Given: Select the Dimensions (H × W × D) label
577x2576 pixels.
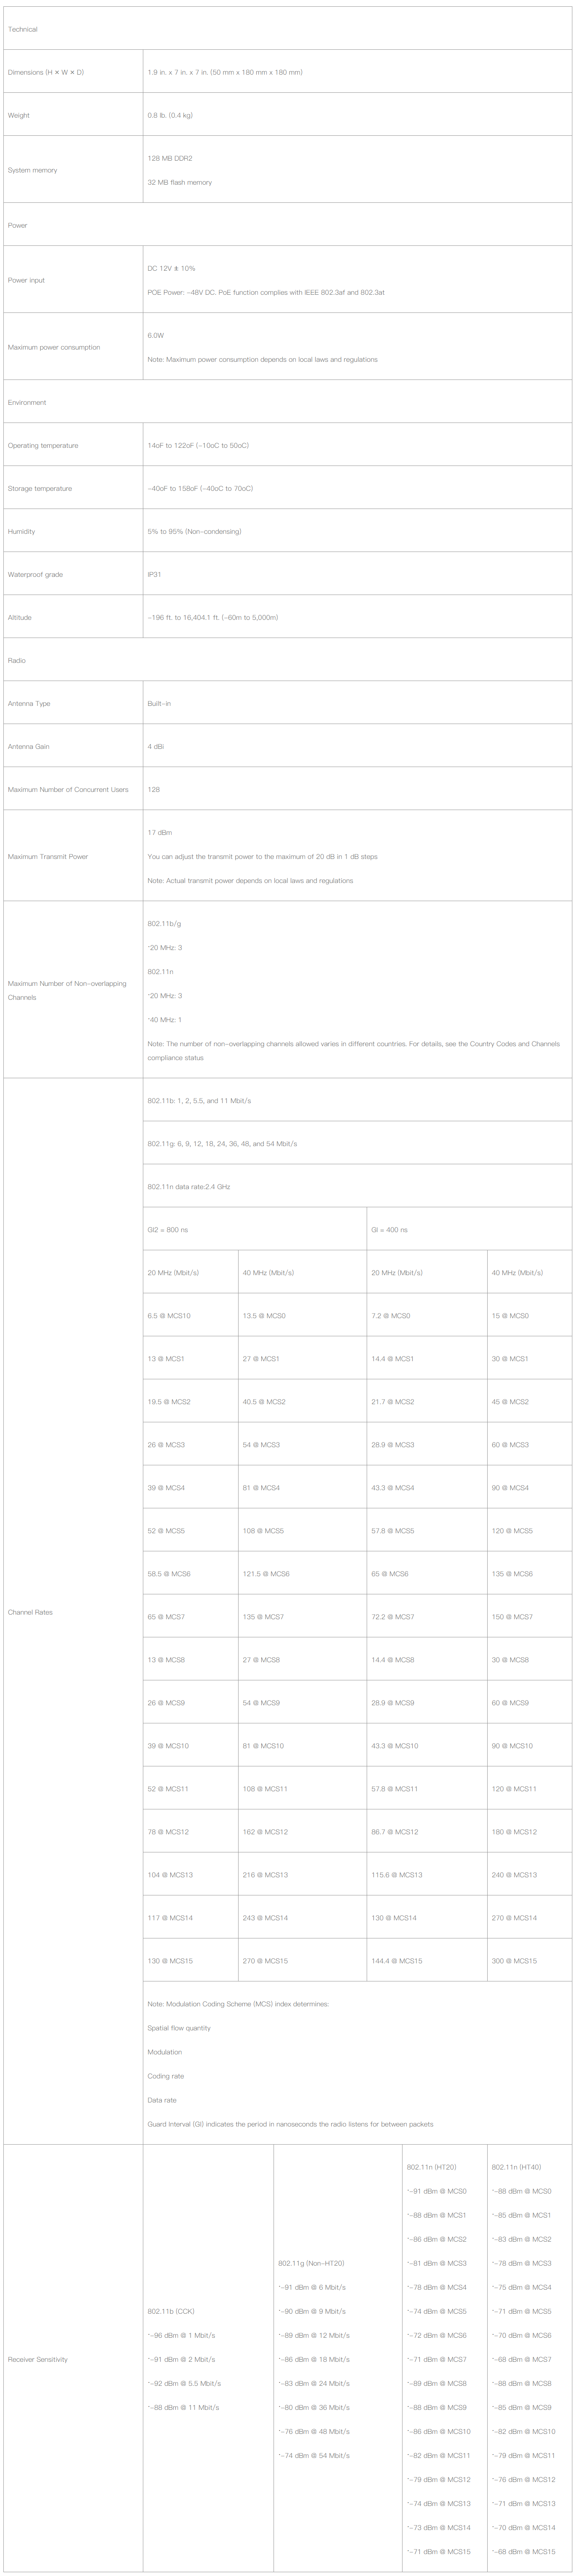Looking at the screenshot, I should tap(46, 72).
